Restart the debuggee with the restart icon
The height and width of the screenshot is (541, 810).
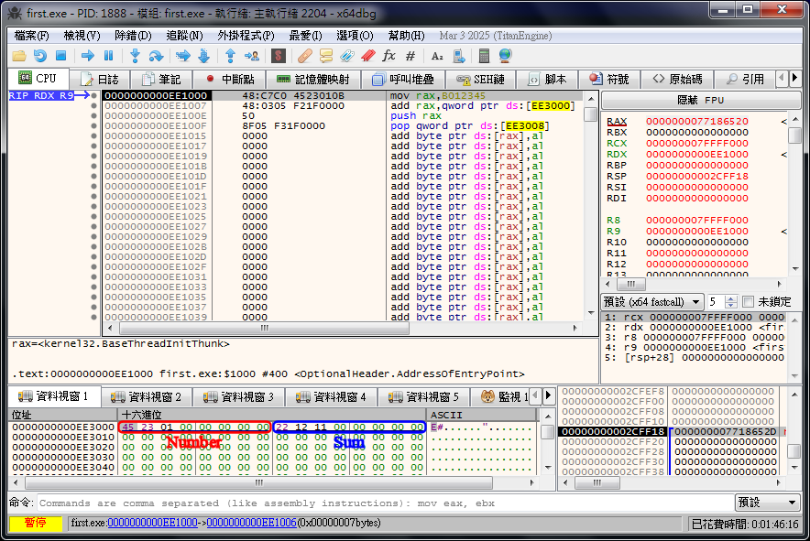[39, 56]
